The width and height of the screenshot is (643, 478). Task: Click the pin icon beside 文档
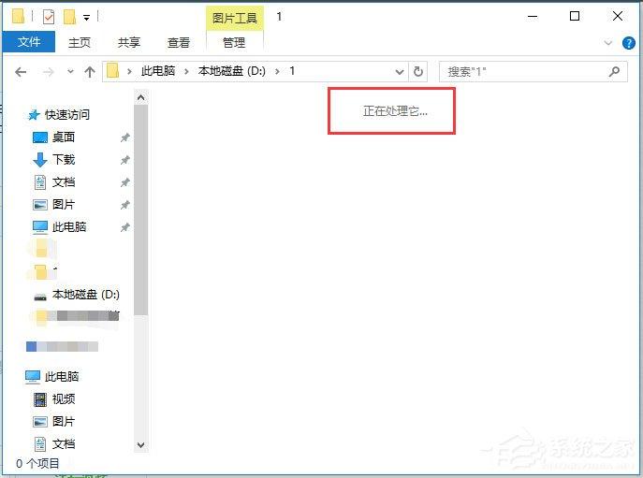(125, 182)
